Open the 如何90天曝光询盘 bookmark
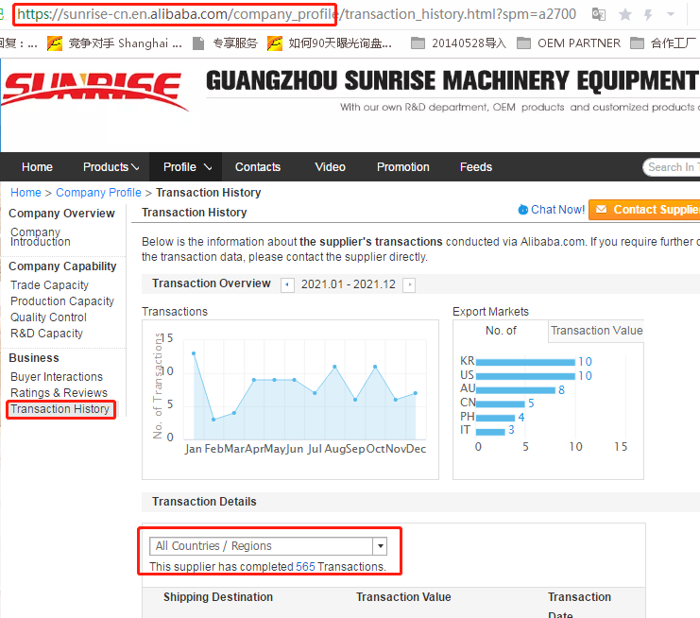The width and height of the screenshot is (700, 618). (330, 43)
